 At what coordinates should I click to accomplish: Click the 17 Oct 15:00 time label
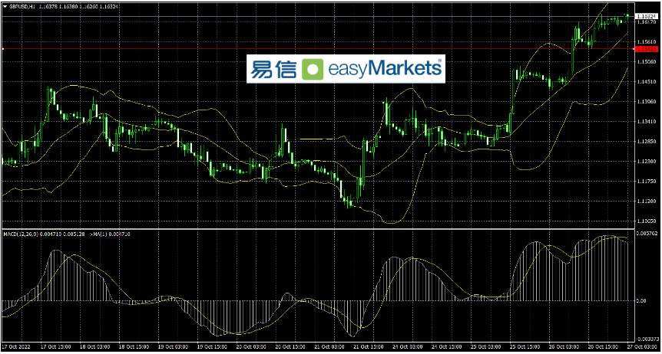tap(56, 346)
